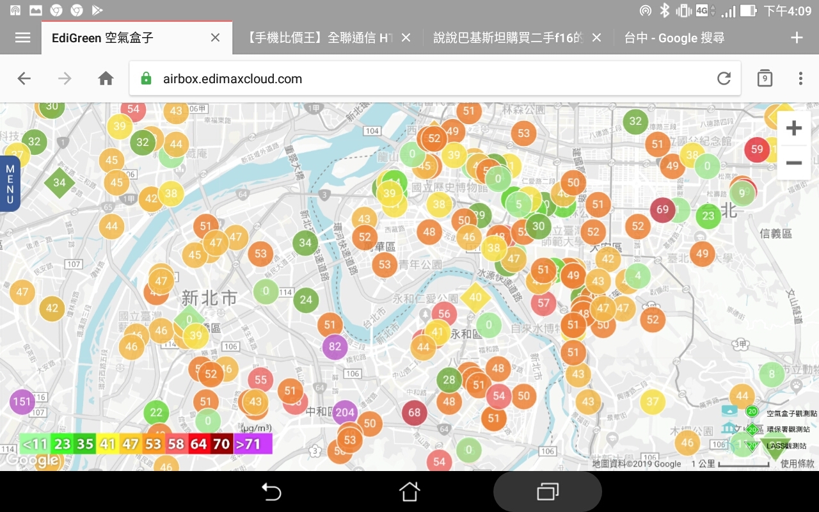Open the blue MENU side panel
Screen dimensions: 819x512
click(x=10, y=184)
